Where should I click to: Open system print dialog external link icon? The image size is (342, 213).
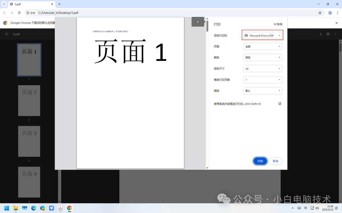click(280, 104)
